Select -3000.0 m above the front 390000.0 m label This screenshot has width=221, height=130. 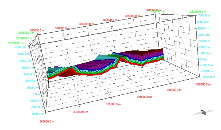pyautogui.click(x=208, y=77)
